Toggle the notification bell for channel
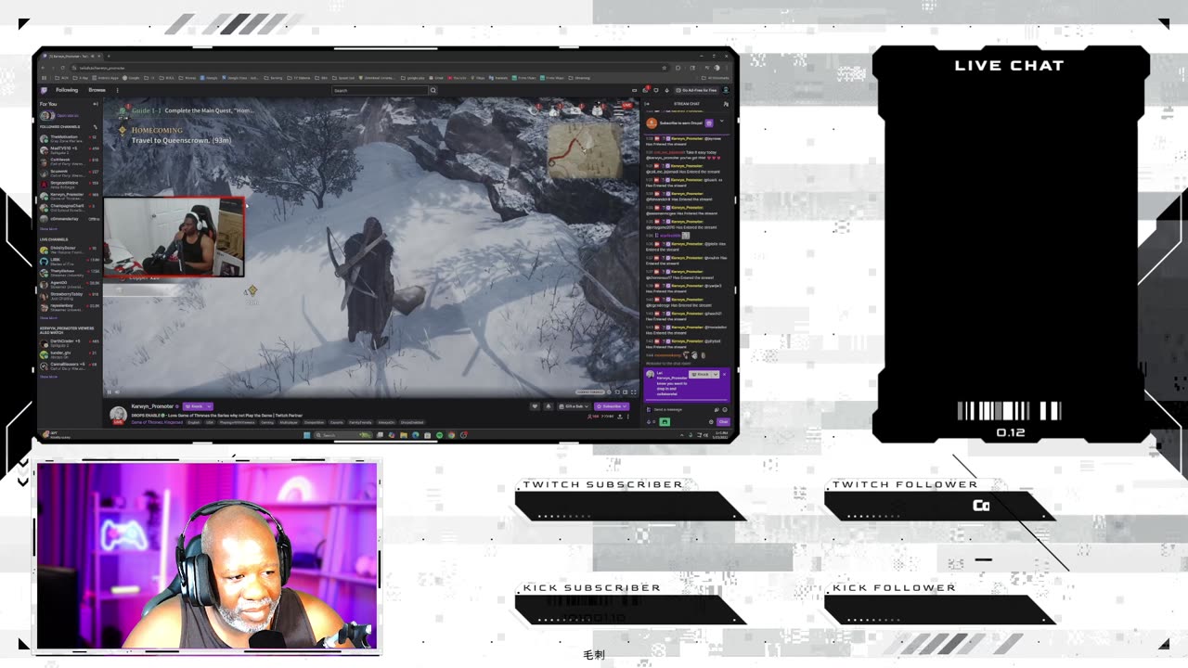Screen dimensions: 1188x668 pos(549,406)
